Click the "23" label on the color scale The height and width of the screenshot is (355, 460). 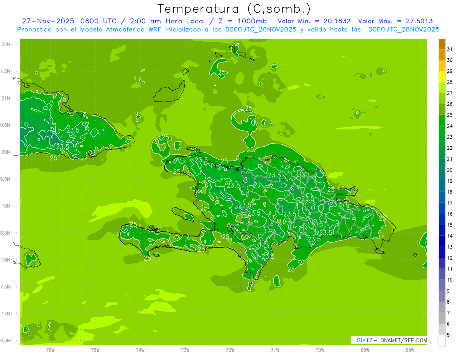pos(450,137)
